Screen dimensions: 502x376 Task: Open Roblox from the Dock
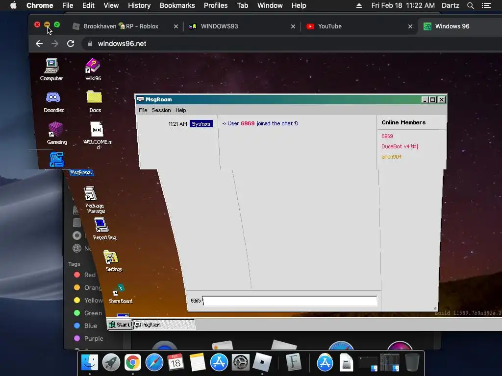[x=262, y=362]
